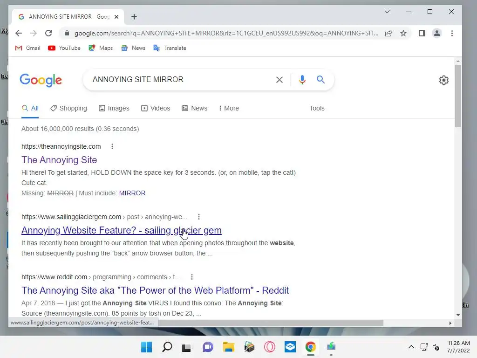The width and height of the screenshot is (477, 358).
Task: Click the lock icon in address bar
Action: pyautogui.click(x=67, y=33)
